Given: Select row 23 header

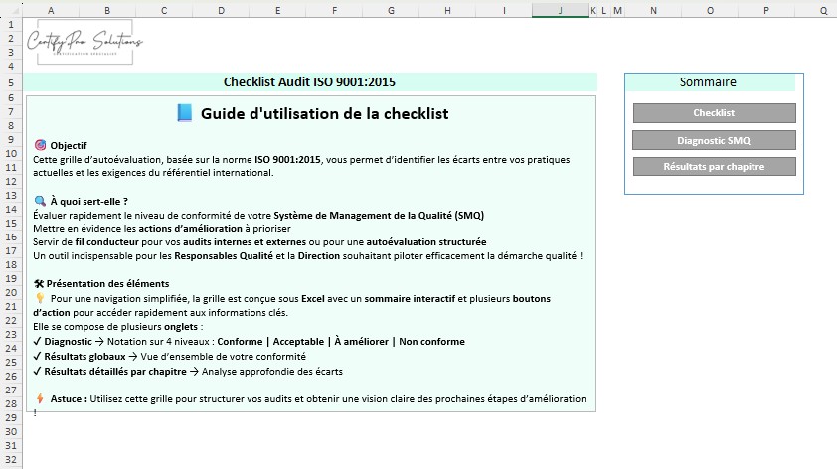Looking at the screenshot, I should click(x=11, y=334).
